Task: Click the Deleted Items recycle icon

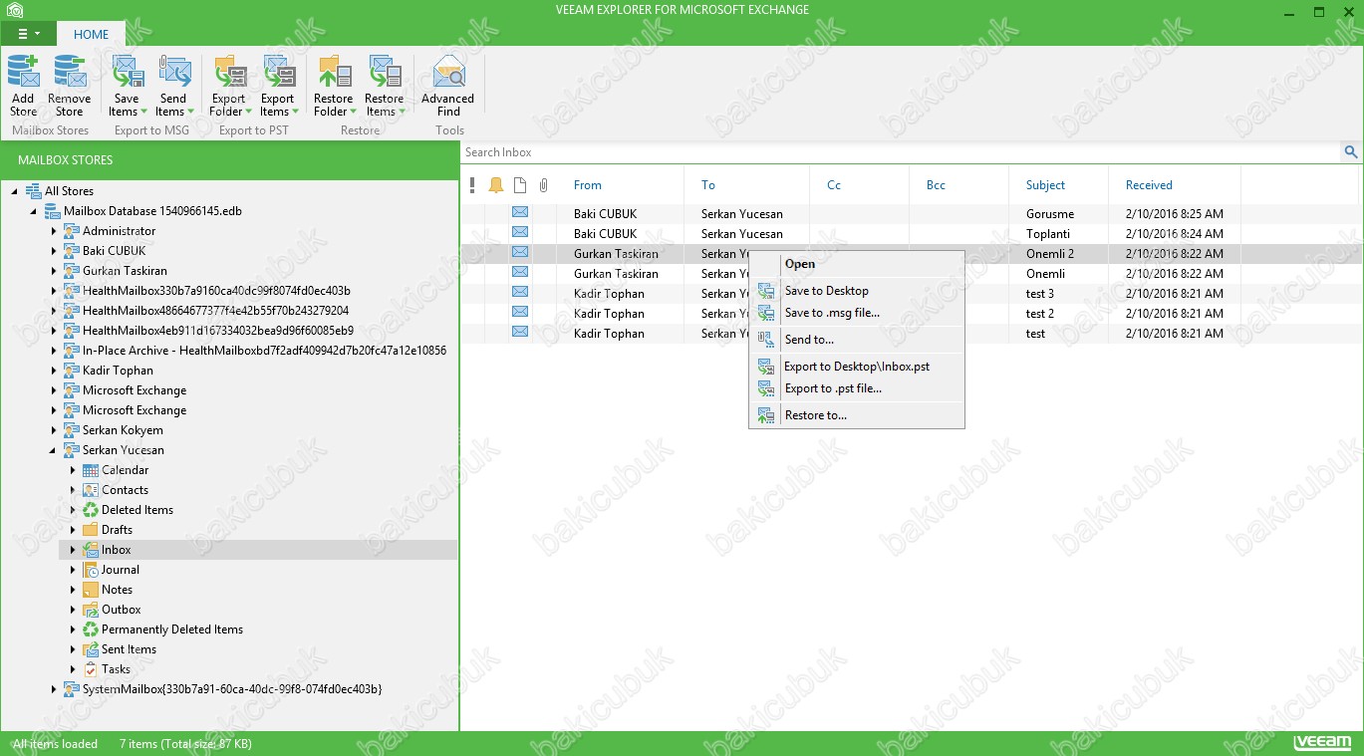Action: coord(91,510)
